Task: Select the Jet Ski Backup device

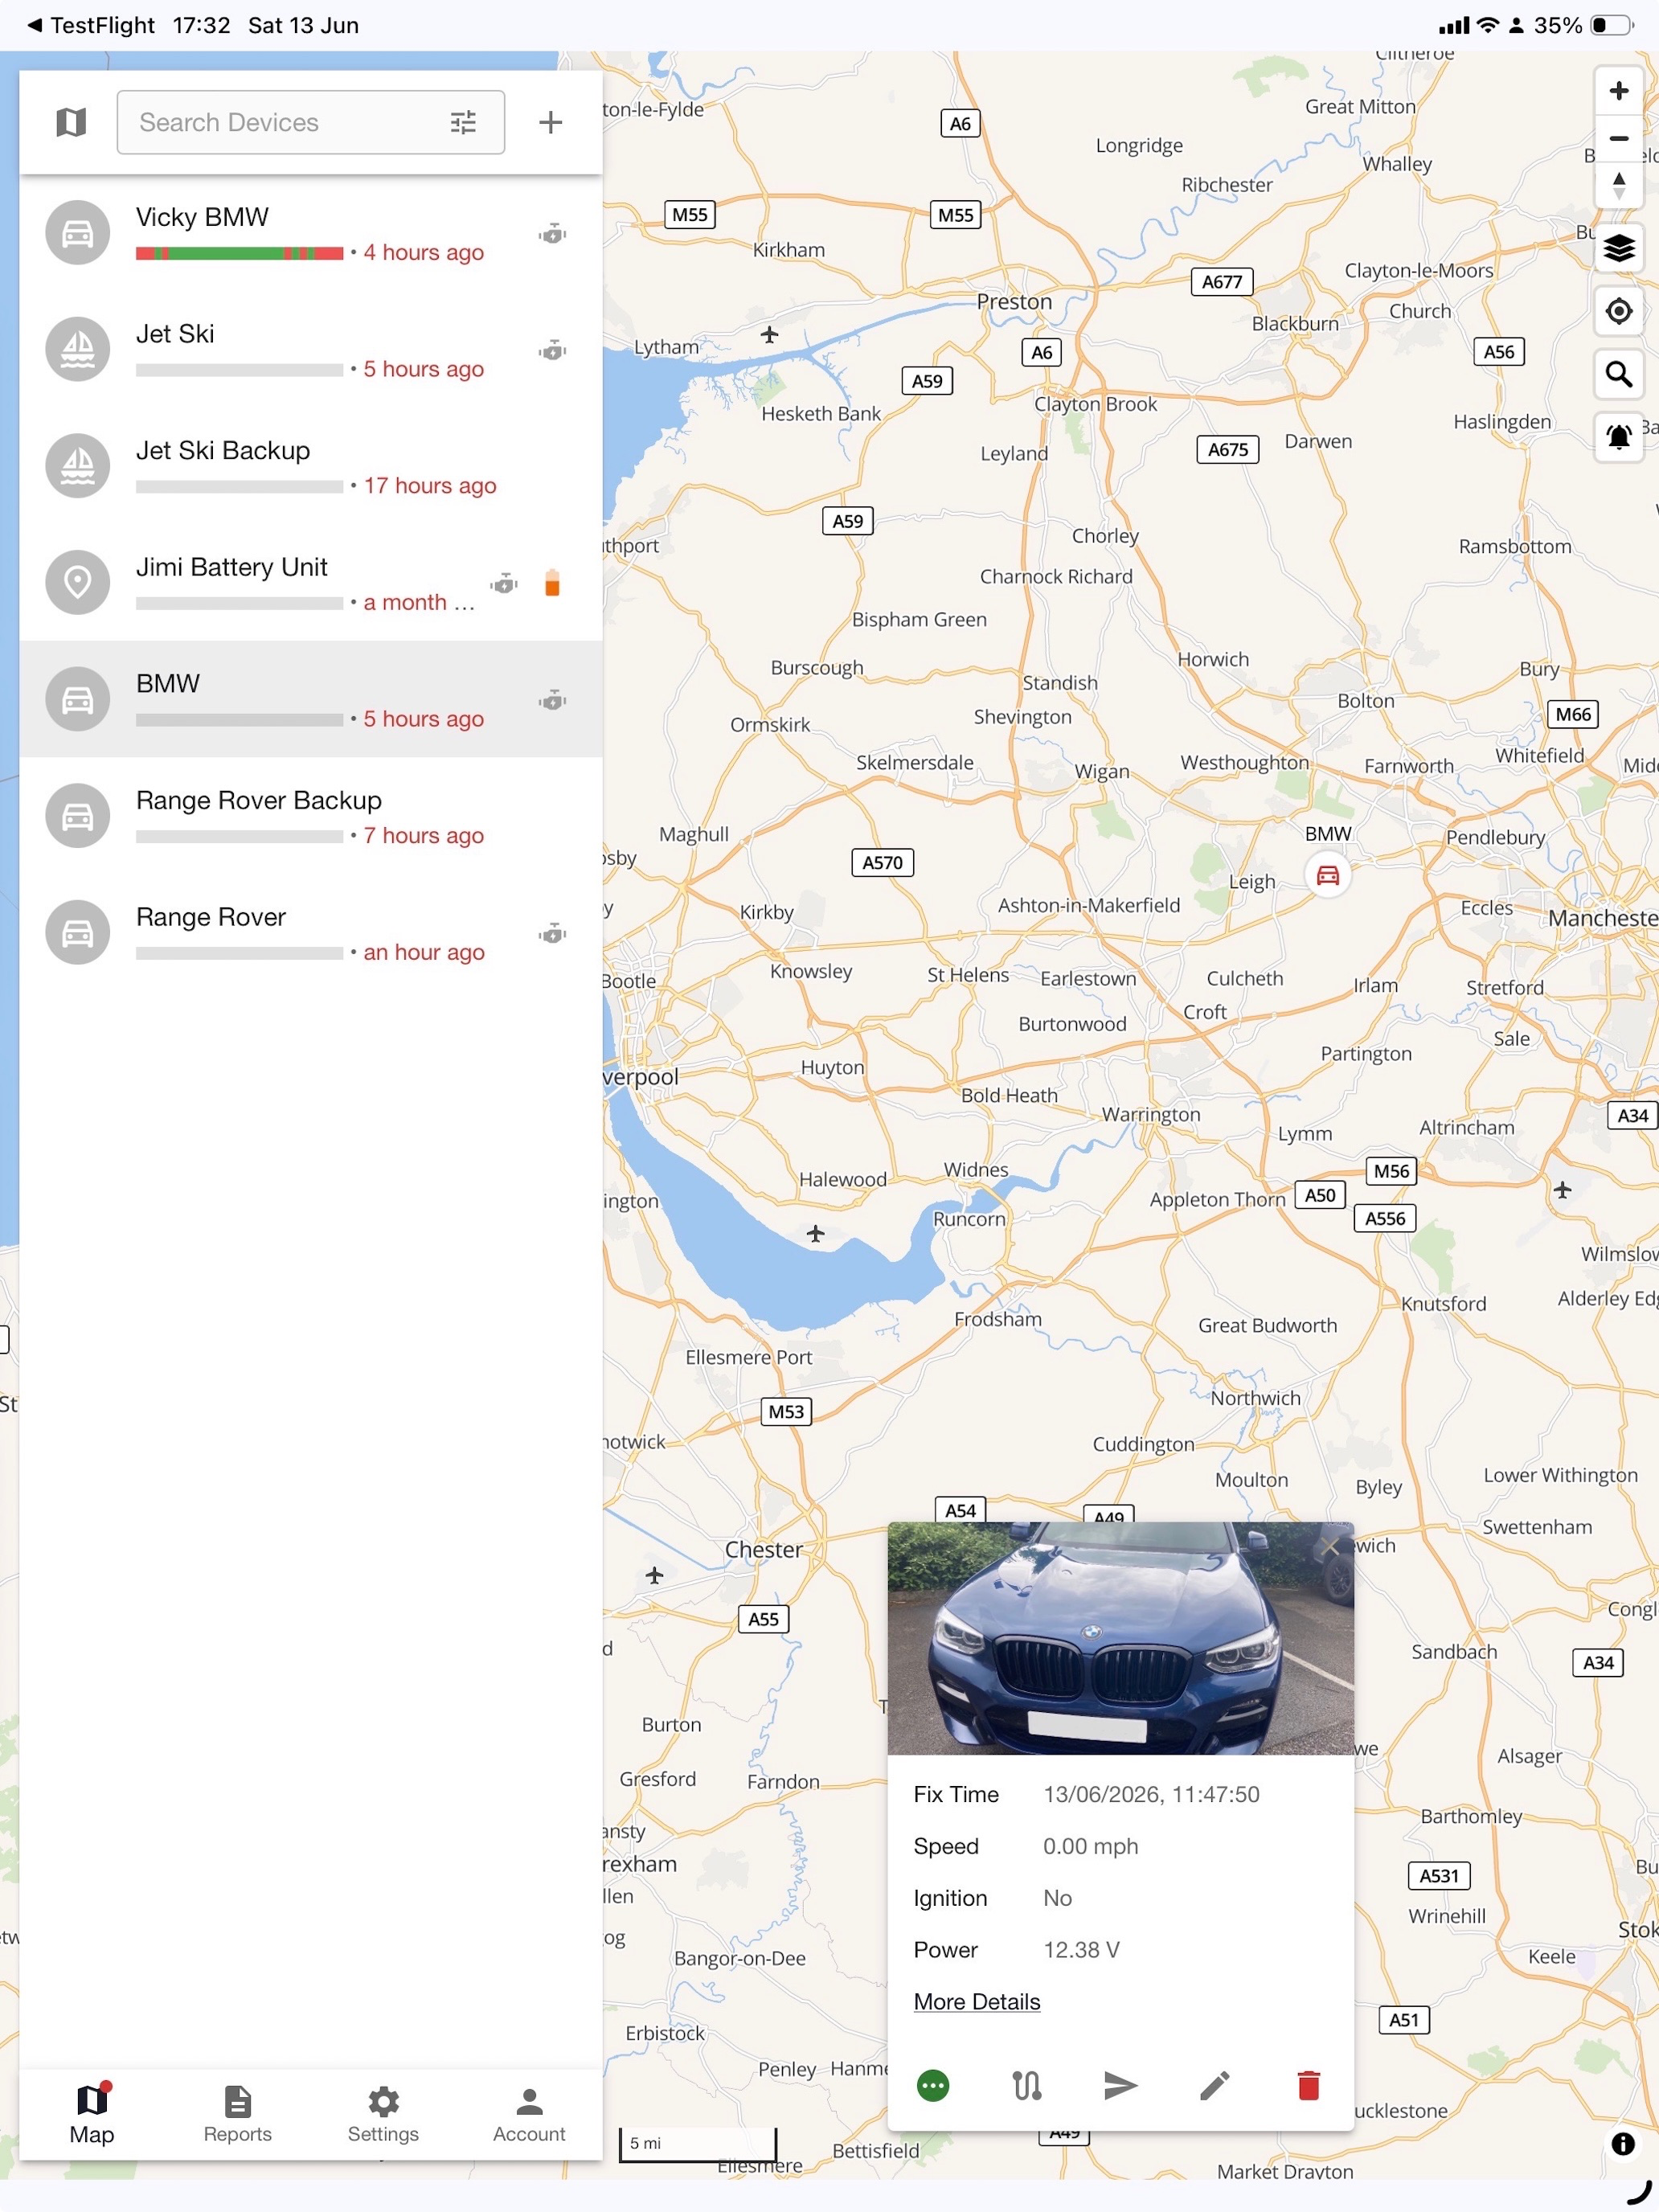Action: [x=310, y=466]
